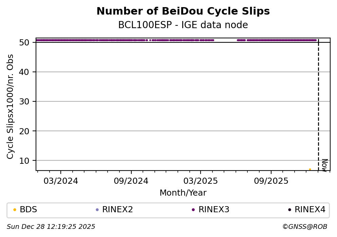The width and height of the screenshot is (337, 237).
Task: Click the "Sun Dec 28" timestamp text
Action: [x=51, y=226]
